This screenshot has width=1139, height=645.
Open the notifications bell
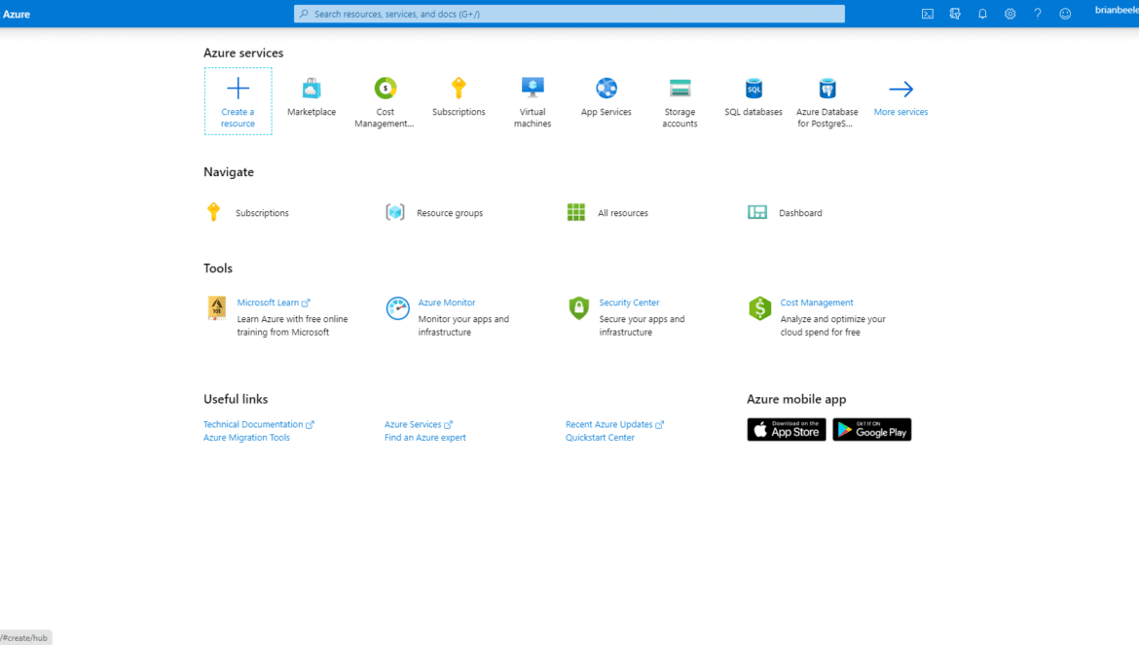(x=982, y=14)
